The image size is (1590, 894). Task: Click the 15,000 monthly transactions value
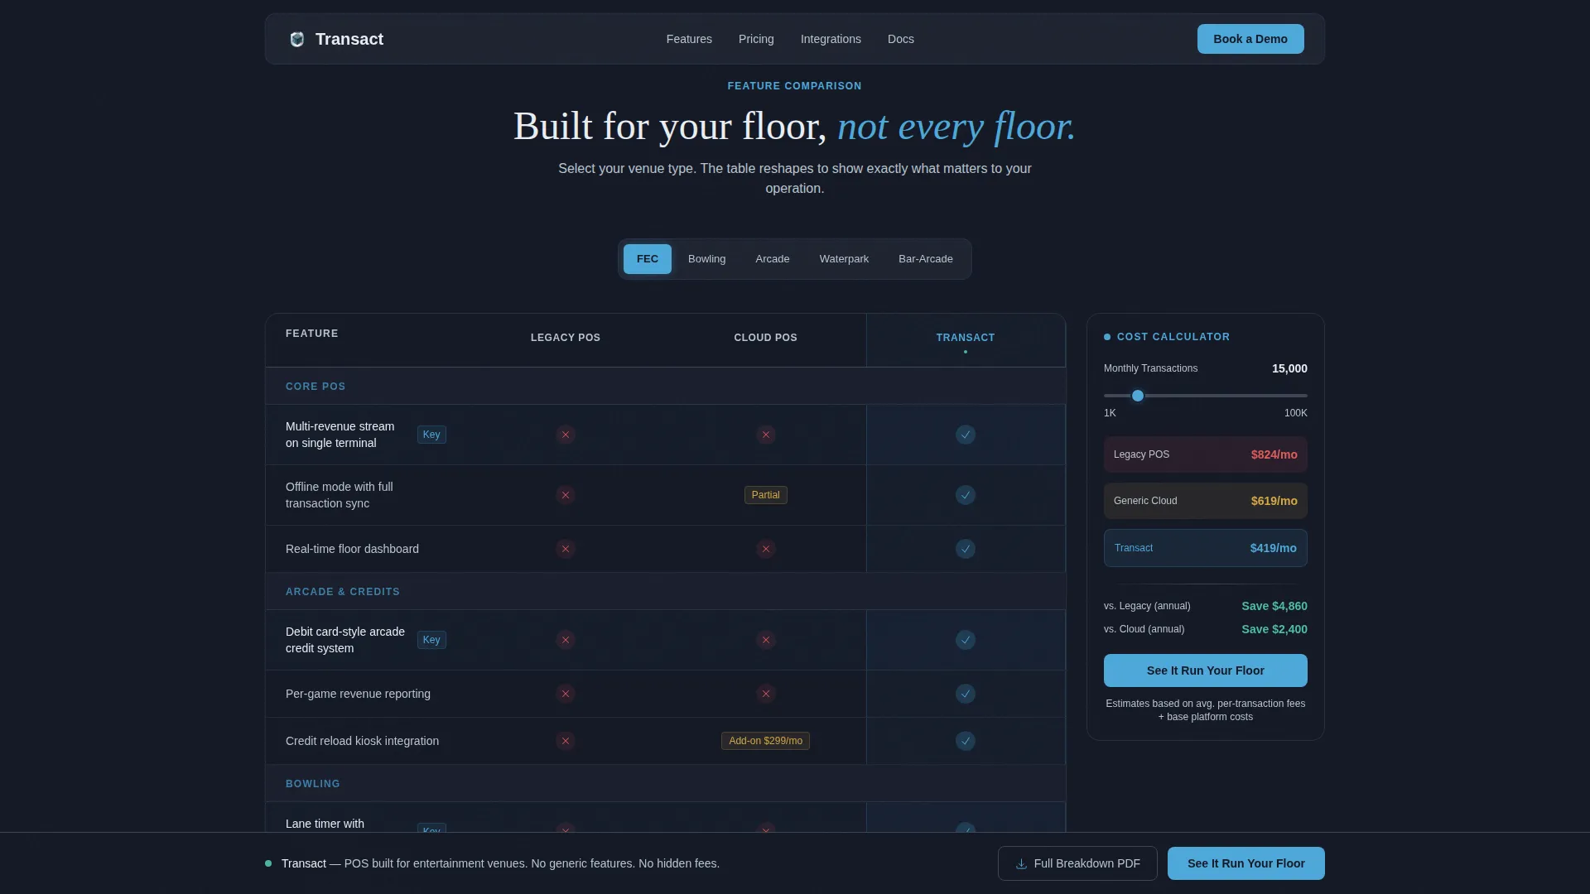[x=1289, y=368]
